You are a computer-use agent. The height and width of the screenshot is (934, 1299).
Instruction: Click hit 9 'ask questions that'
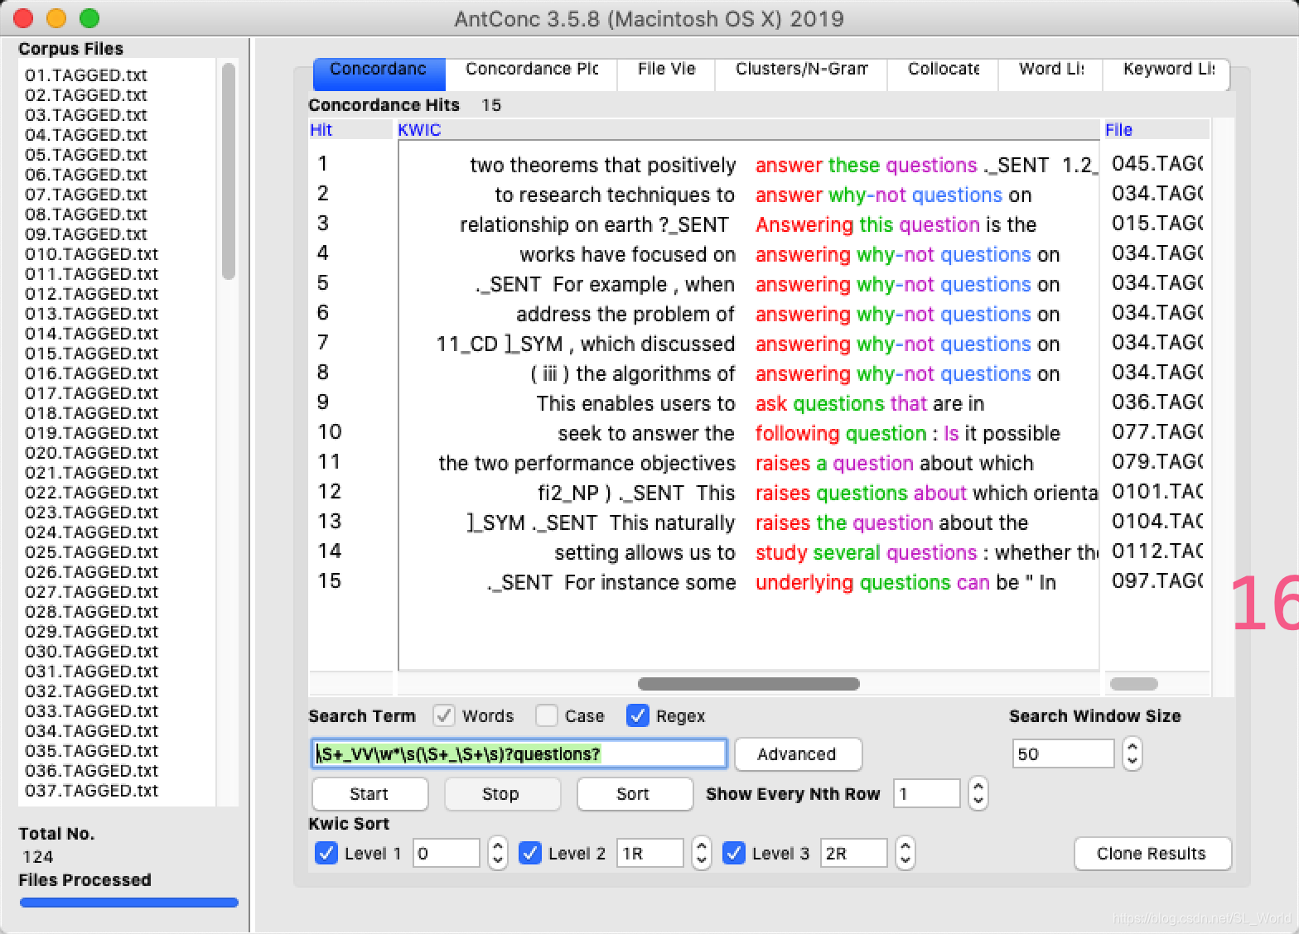tap(841, 404)
